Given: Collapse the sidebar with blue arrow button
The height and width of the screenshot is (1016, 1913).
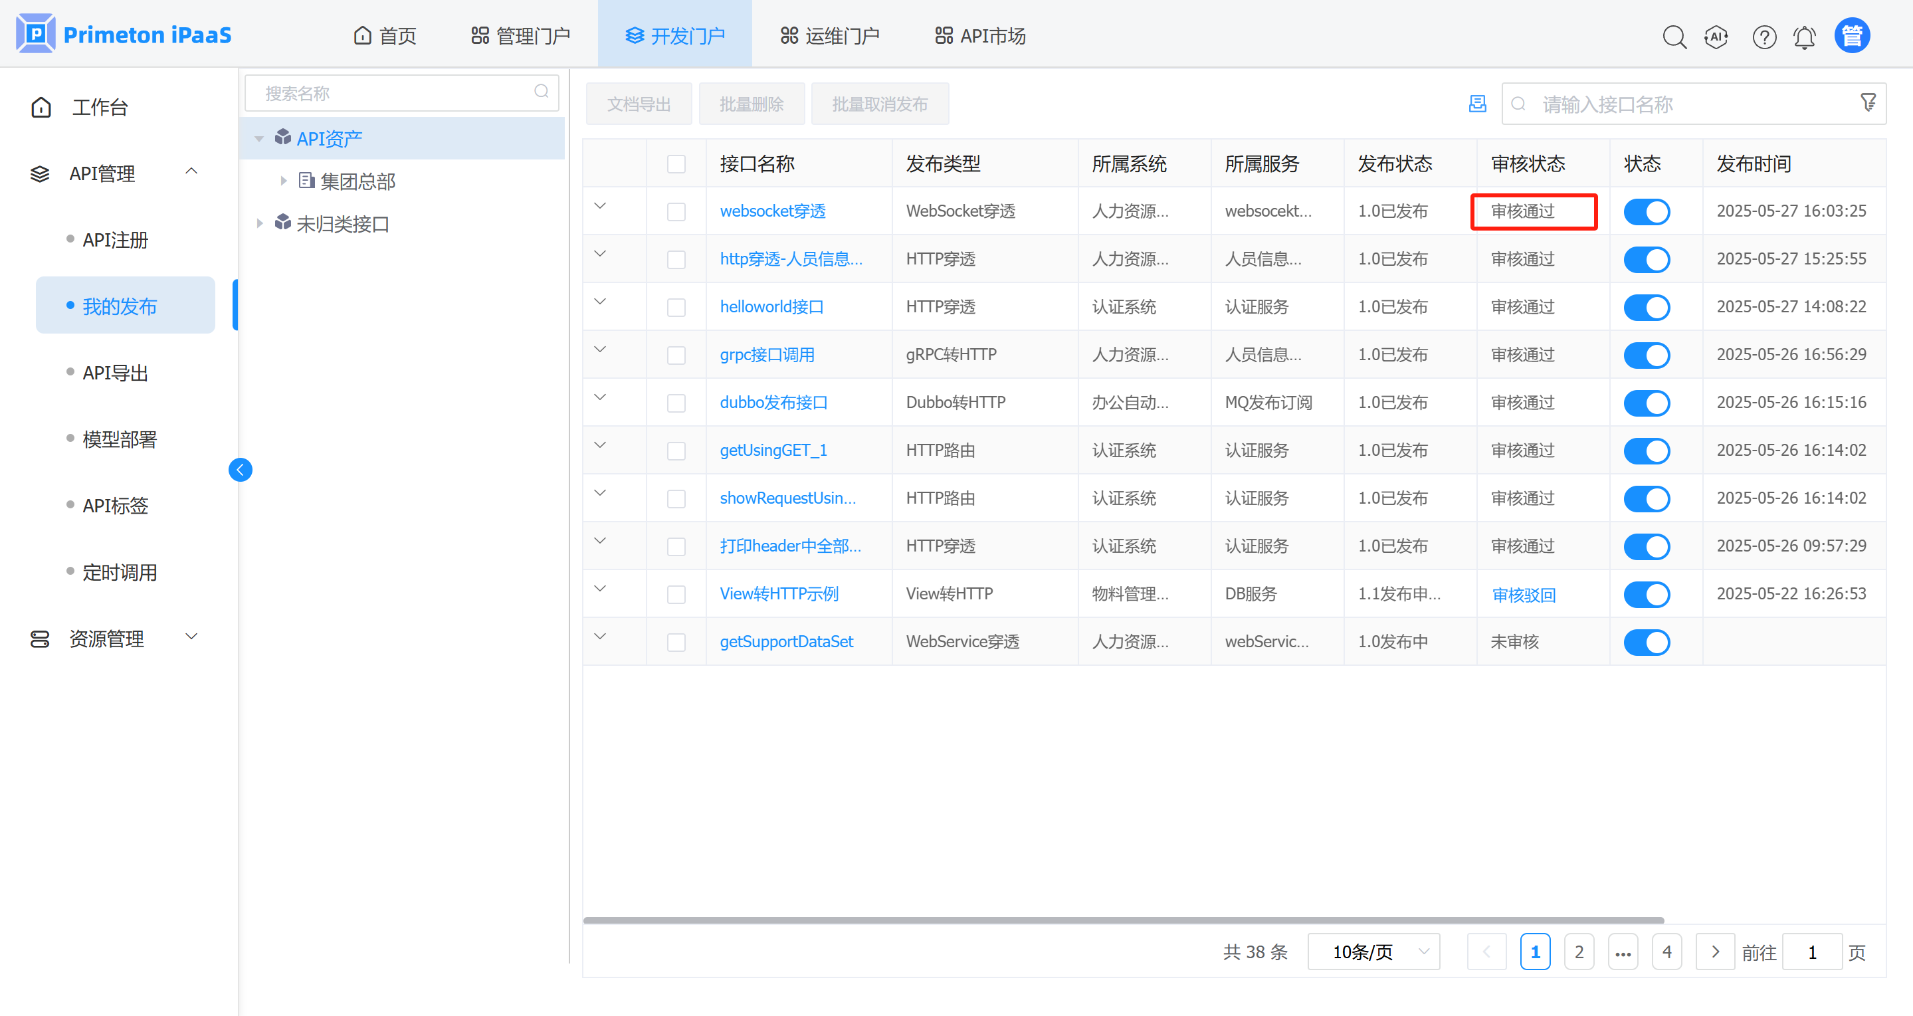Looking at the screenshot, I should tap(240, 469).
